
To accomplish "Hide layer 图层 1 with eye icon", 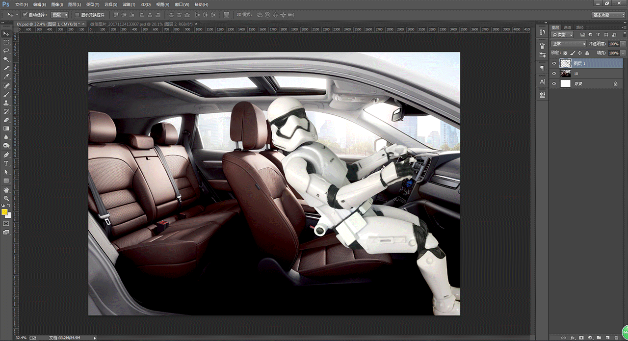I will click(554, 63).
